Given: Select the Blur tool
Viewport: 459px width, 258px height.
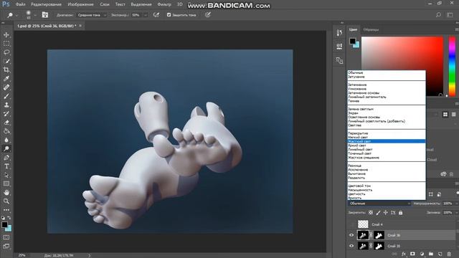Looking at the screenshot, I should pos(6,140).
